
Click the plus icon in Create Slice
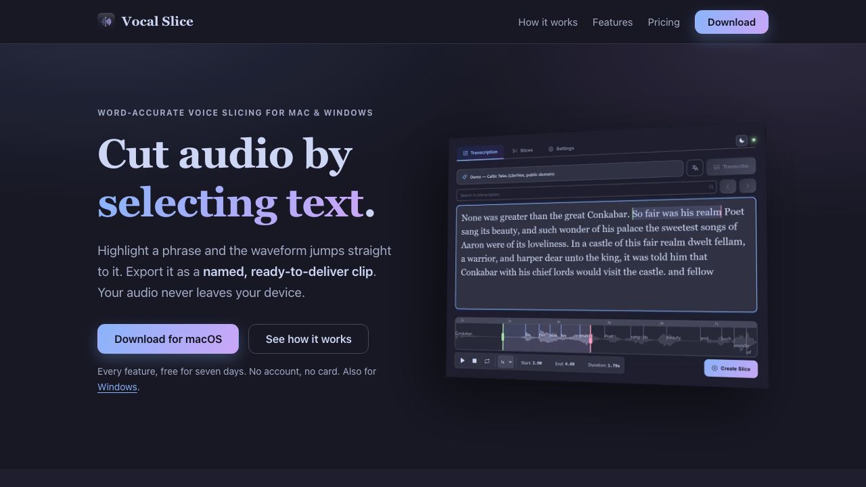(714, 368)
